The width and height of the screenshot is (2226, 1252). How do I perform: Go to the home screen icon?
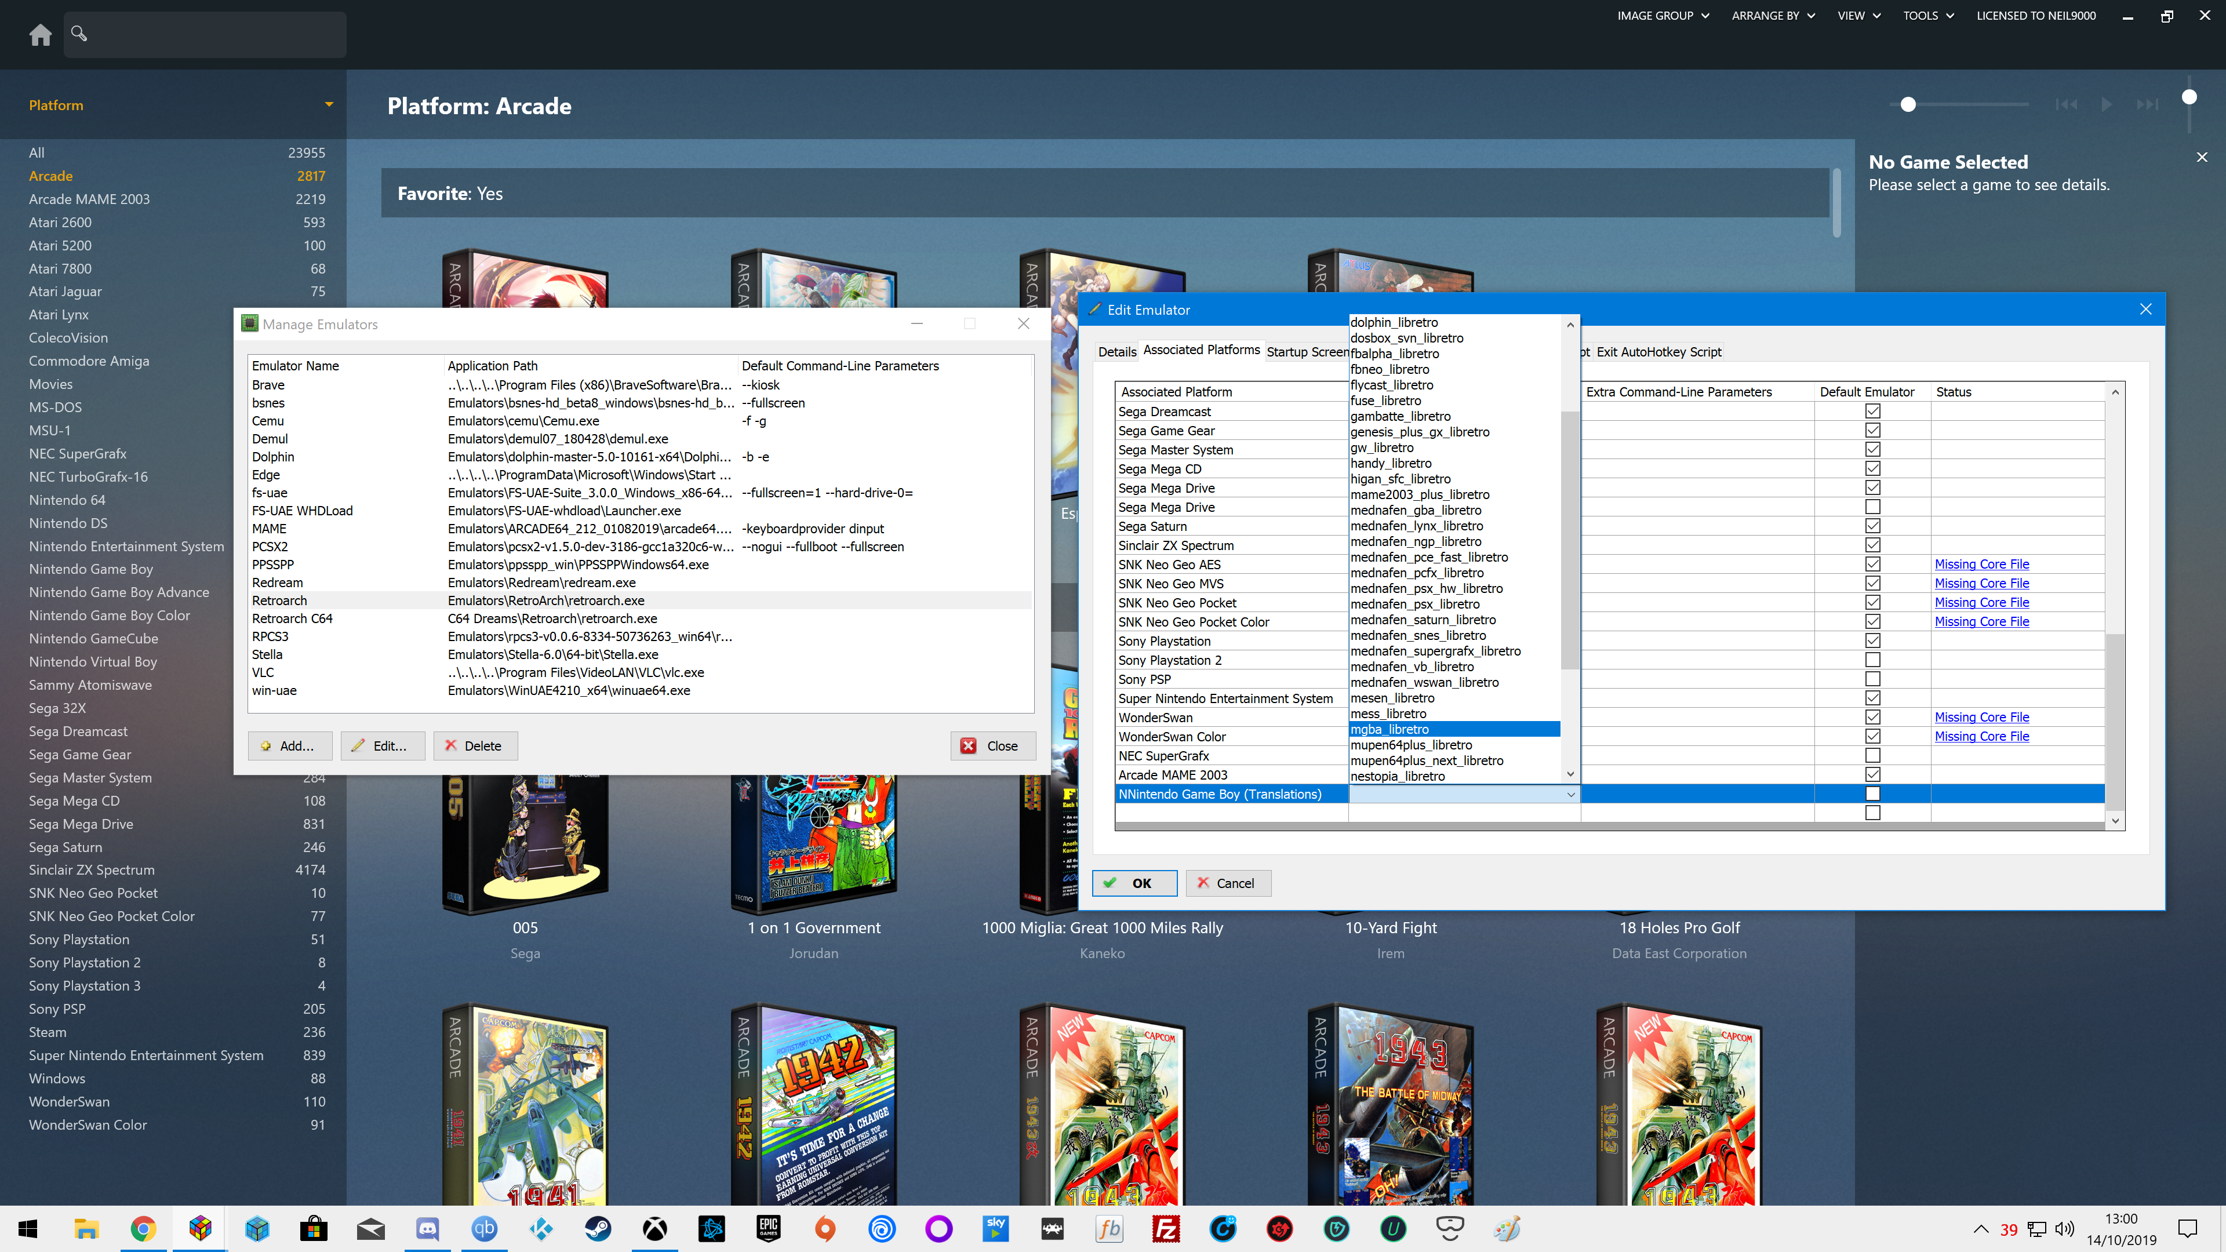click(40, 35)
